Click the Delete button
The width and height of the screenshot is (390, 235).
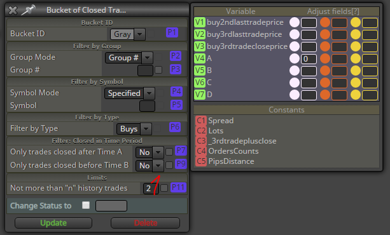145,223
